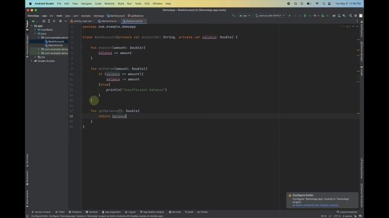Expand the manifests folder
The height and width of the screenshot is (218, 389).
35,30
